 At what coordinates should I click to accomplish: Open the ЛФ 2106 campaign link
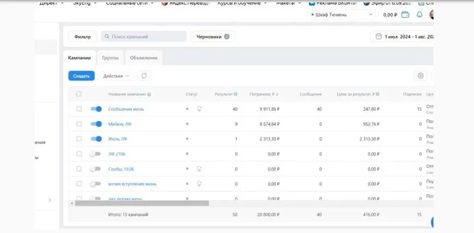117,154
